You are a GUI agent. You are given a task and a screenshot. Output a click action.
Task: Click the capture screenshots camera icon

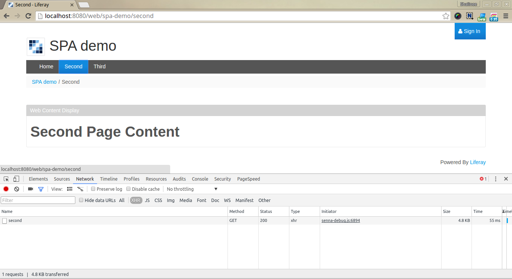pos(30,189)
